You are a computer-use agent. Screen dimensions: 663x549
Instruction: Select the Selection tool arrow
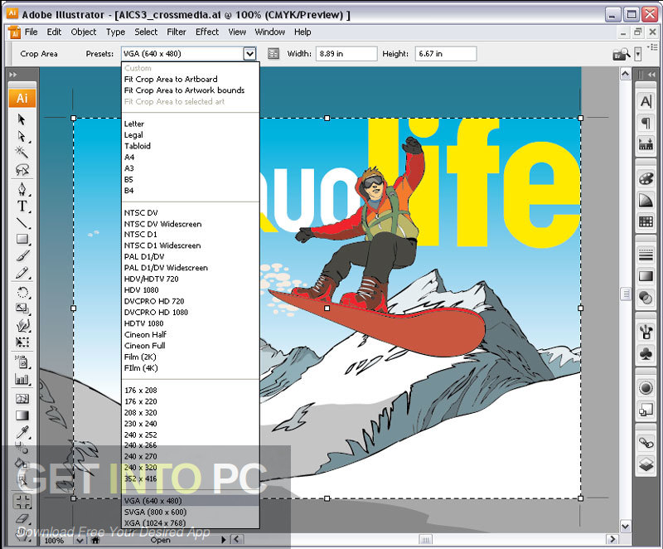pyautogui.click(x=22, y=119)
